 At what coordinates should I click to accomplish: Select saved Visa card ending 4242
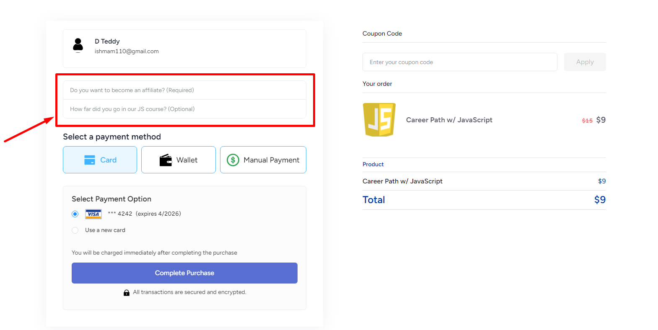tap(75, 214)
